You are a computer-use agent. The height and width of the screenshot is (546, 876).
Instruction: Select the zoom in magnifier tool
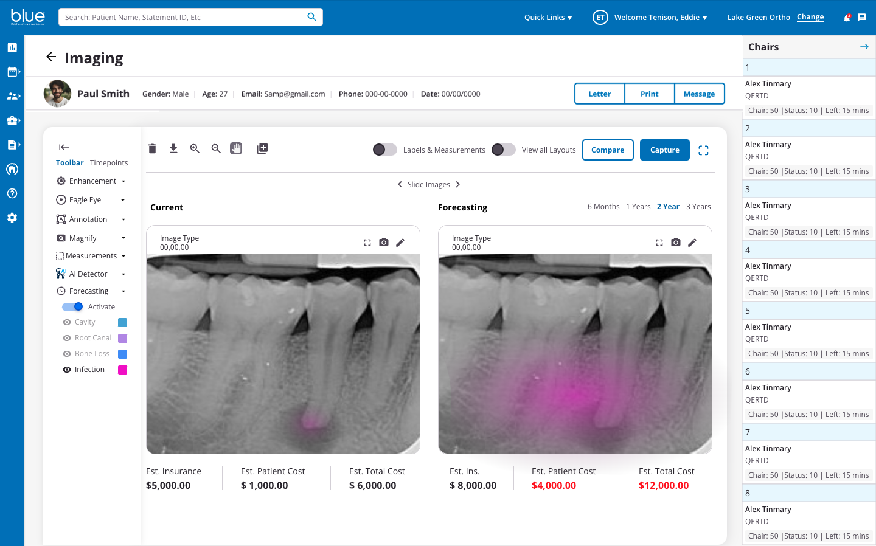click(x=195, y=148)
